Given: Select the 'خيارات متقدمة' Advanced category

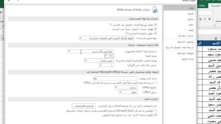Looking at the screenshot, I should tap(180, 36).
